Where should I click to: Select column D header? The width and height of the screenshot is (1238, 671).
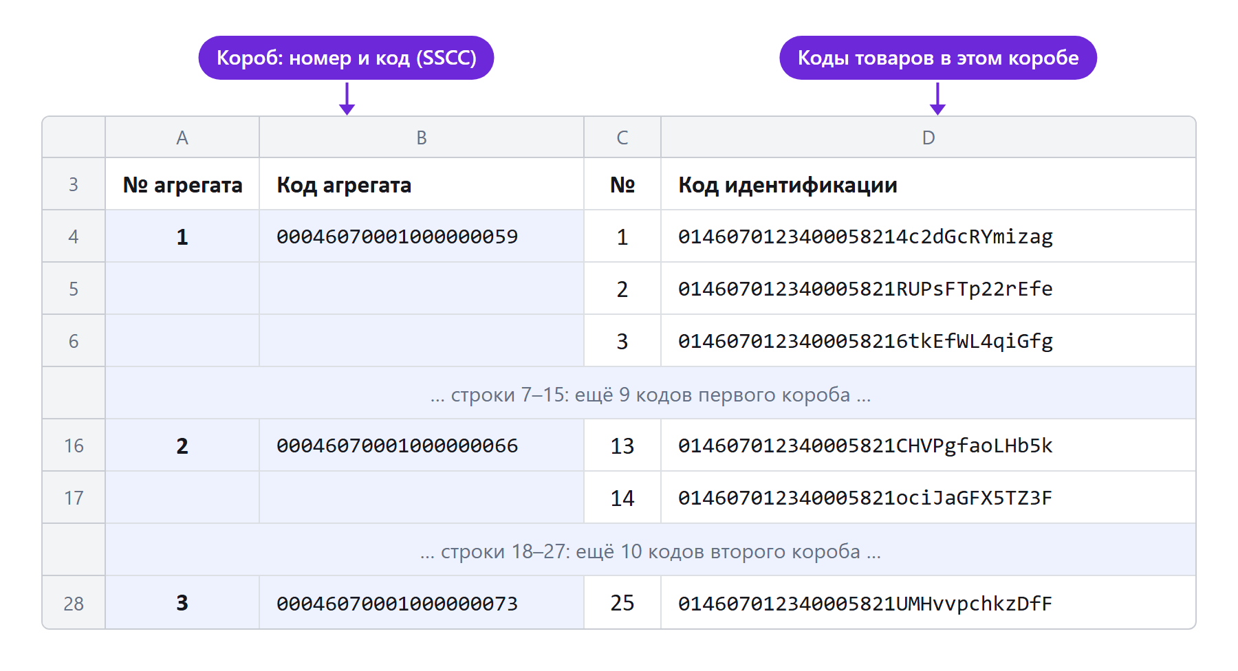pos(929,137)
